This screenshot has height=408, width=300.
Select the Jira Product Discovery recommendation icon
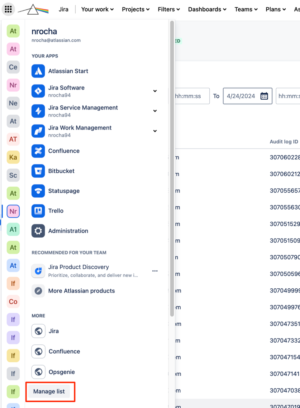point(38,271)
